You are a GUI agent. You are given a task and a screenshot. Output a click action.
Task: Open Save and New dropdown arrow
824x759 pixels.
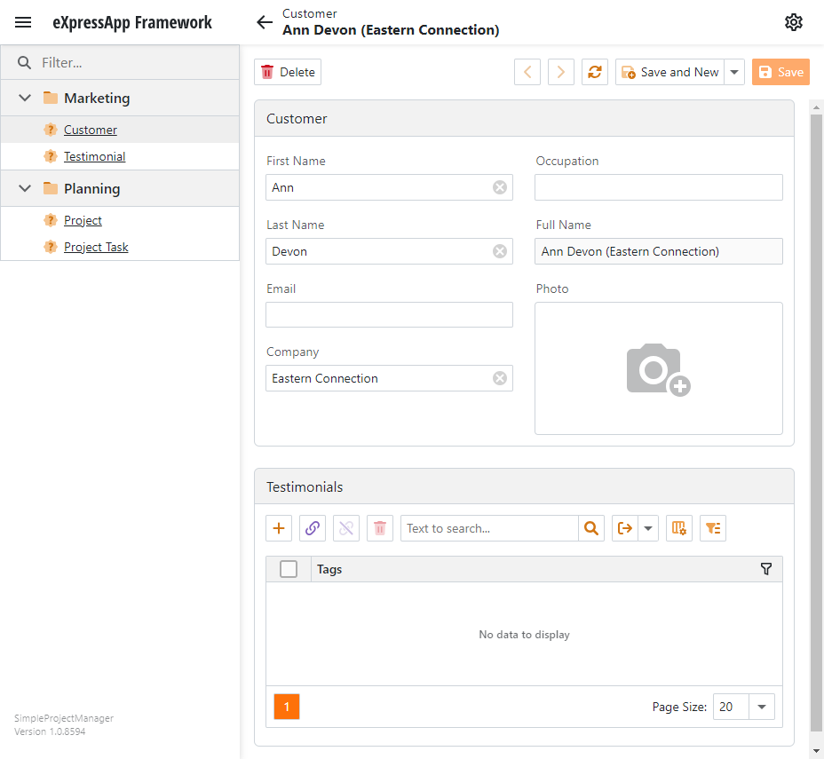(x=734, y=72)
